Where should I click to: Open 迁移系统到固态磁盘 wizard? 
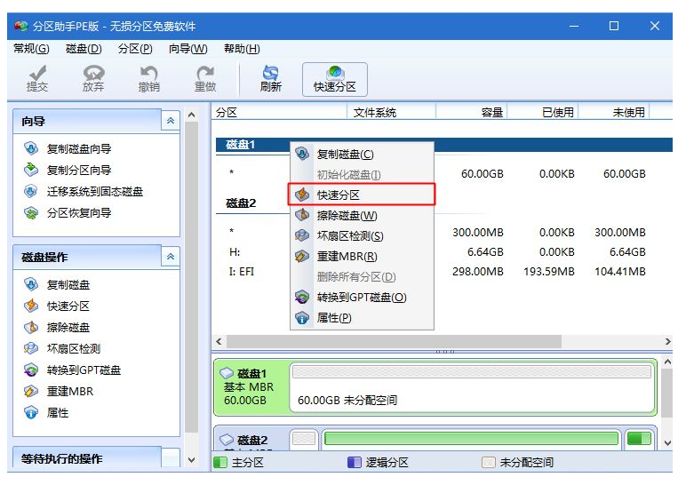pyautogui.click(x=94, y=192)
